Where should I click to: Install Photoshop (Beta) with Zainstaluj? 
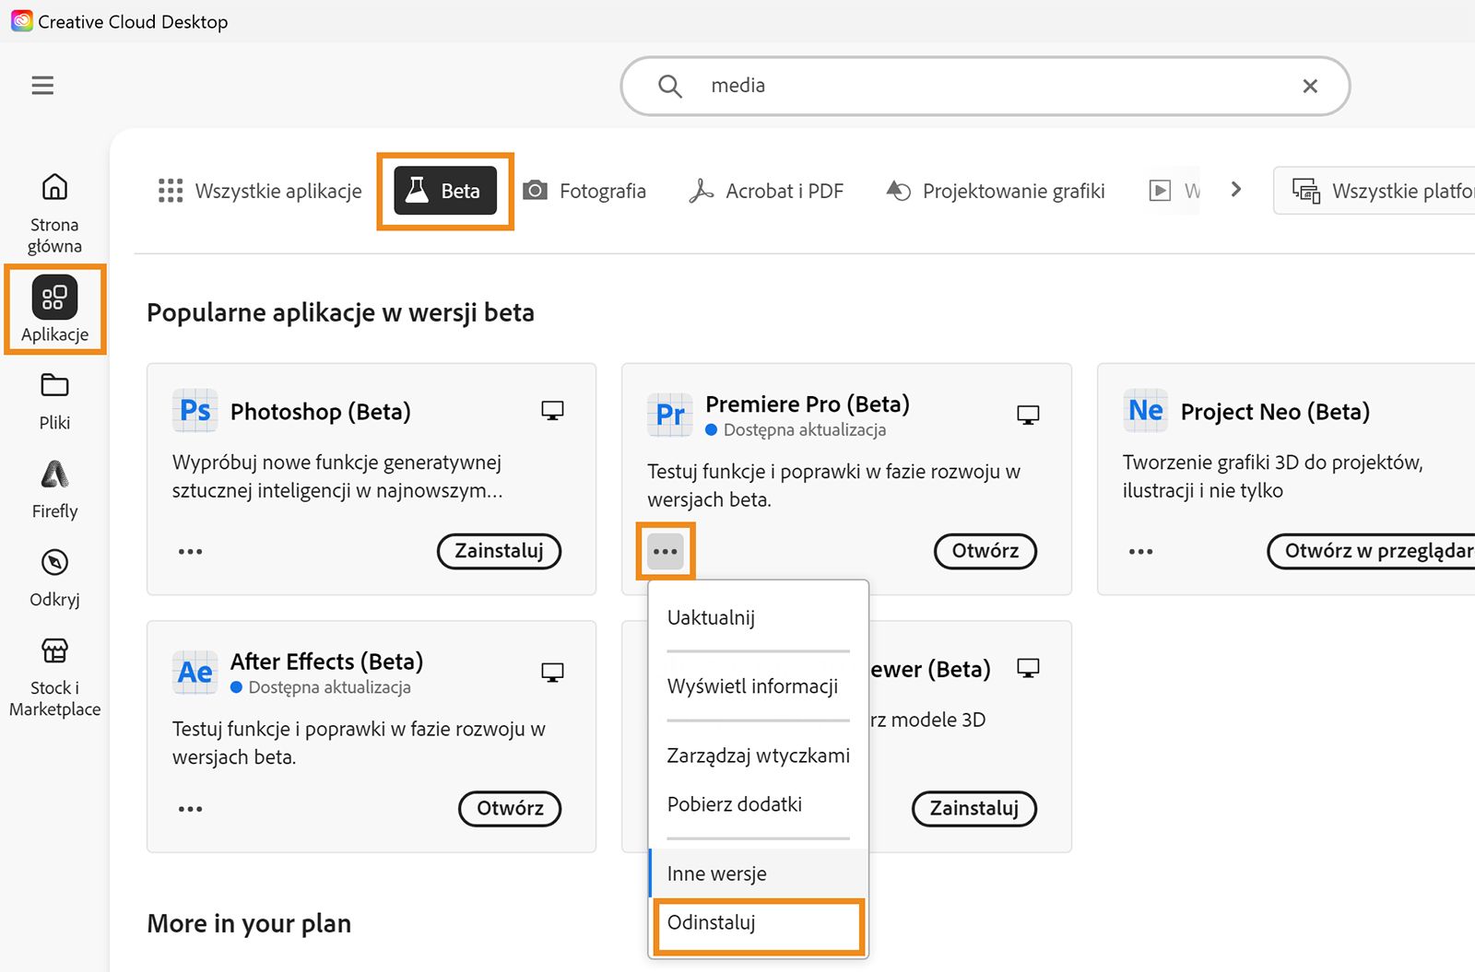click(x=499, y=551)
